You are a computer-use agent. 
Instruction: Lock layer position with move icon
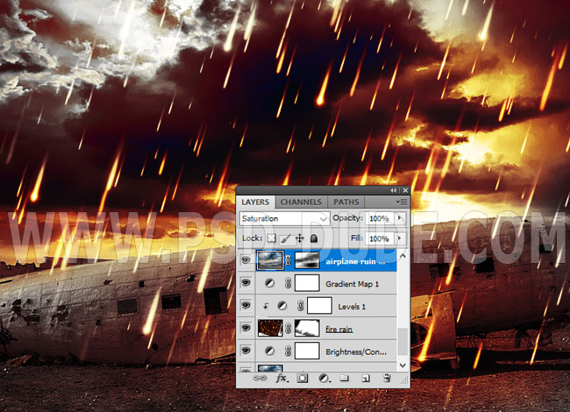pyautogui.click(x=300, y=238)
